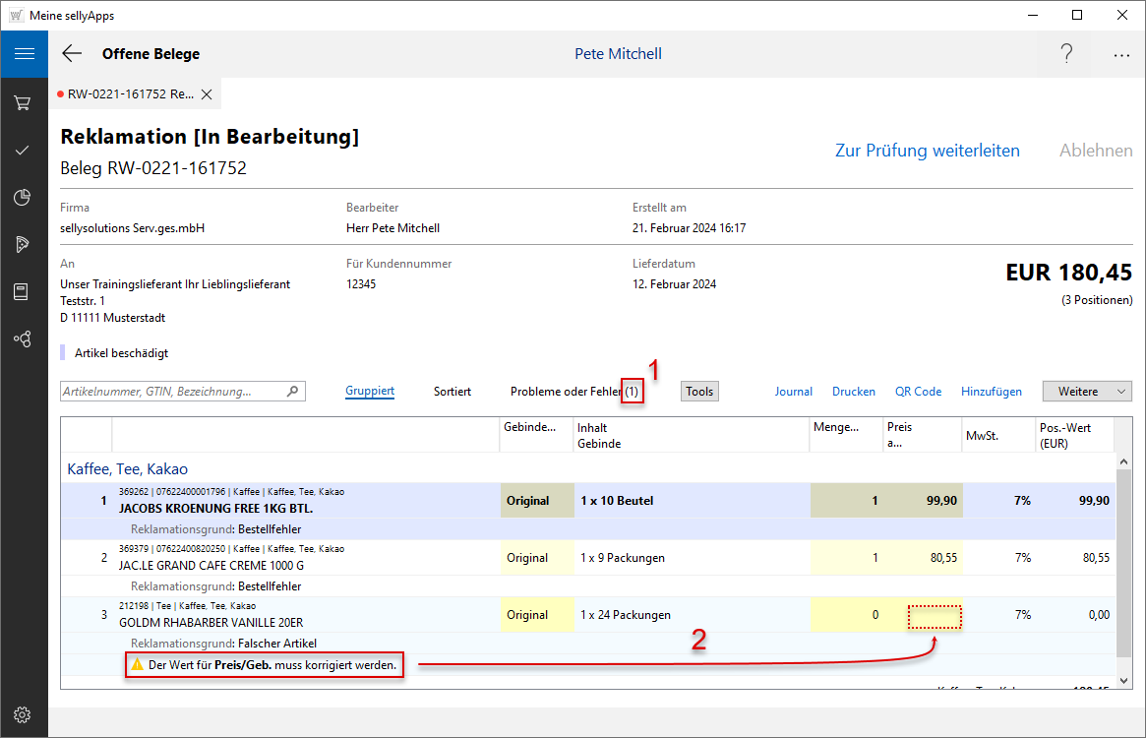Viewport: 1146px width, 738px height.
Task: Click the shopping cart sidebar icon
Action: point(22,102)
